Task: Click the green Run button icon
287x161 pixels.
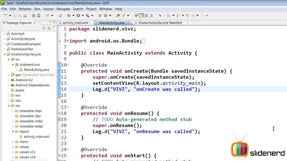Action: (78, 16)
